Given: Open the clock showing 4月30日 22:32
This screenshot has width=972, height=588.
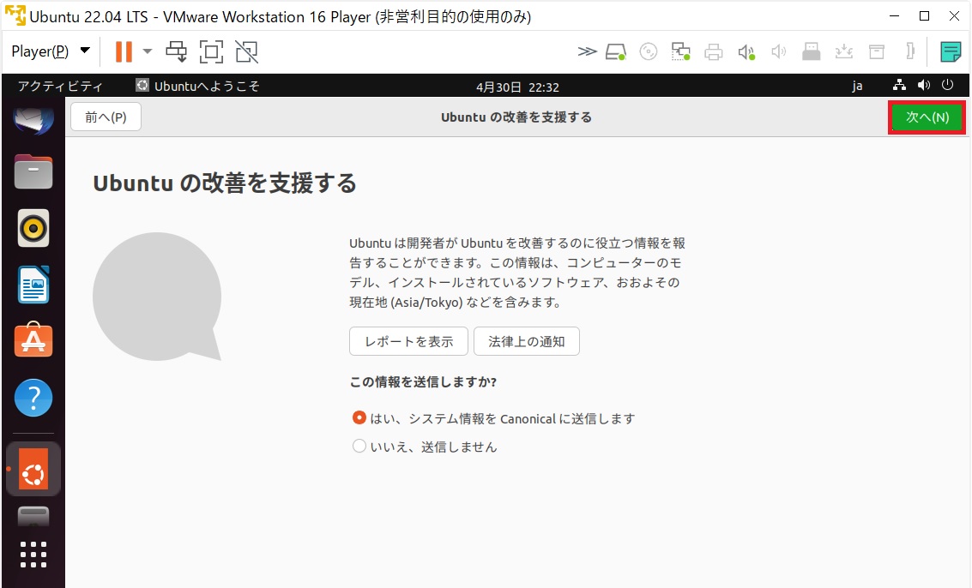Looking at the screenshot, I should coord(517,87).
